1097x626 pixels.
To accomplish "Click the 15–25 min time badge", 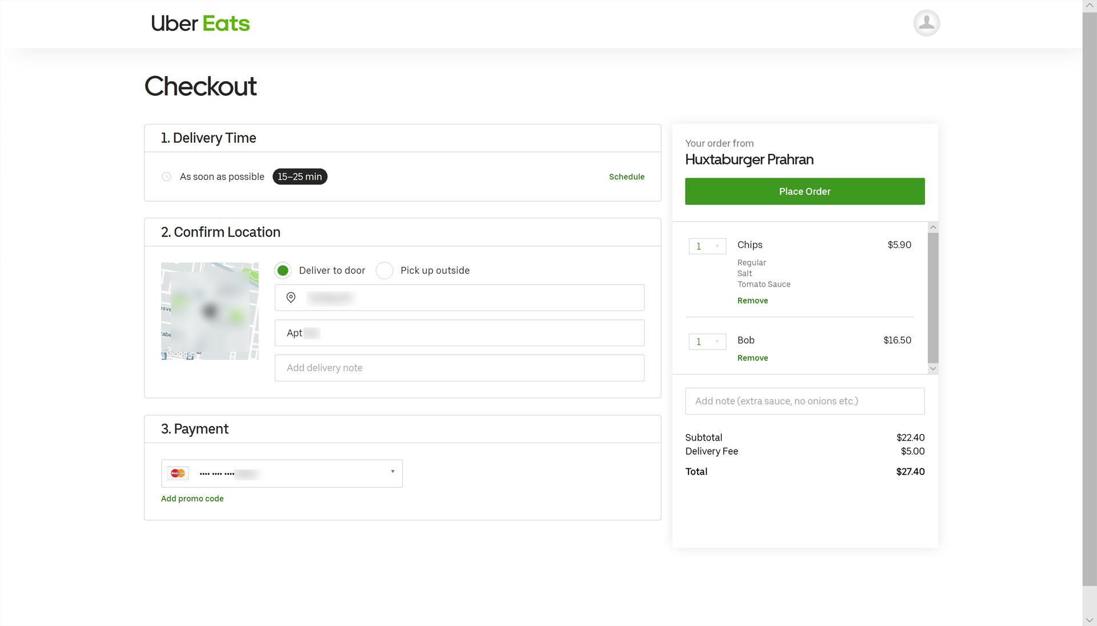I will click(299, 176).
